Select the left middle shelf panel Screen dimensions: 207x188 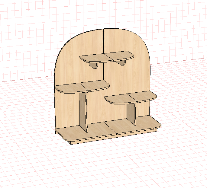[x=82, y=87]
